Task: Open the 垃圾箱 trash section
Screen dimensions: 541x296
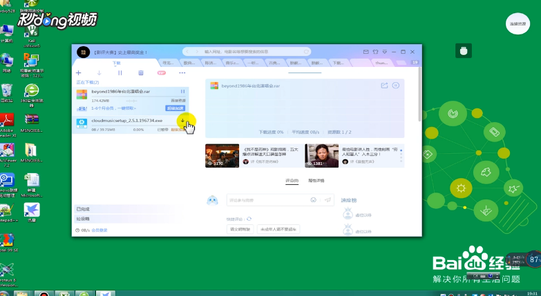Action: pos(131,219)
